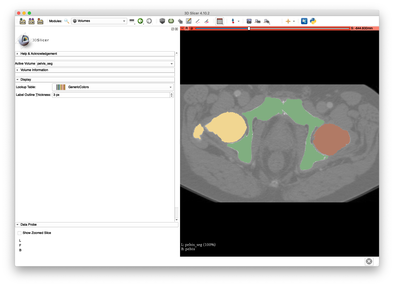This screenshot has width=394, height=286.
Task: Click module panel scroll up arrow
Action: point(177,53)
